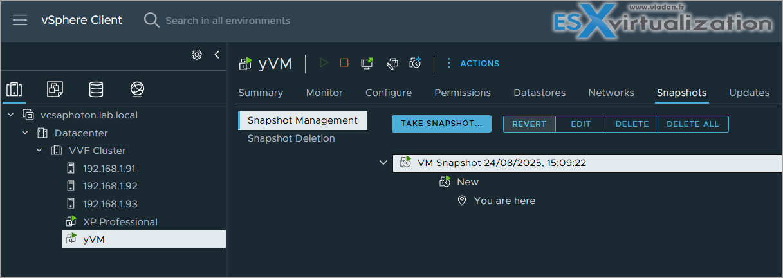This screenshot has height=278, width=783.
Task: Power off the VM with the red stop icon
Action: [344, 63]
